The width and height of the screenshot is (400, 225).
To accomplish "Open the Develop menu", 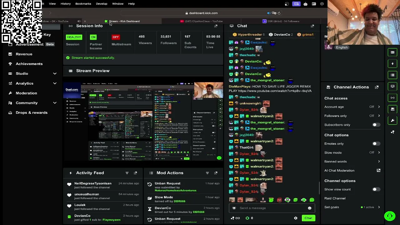I will pyautogui.click(x=102, y=4).
